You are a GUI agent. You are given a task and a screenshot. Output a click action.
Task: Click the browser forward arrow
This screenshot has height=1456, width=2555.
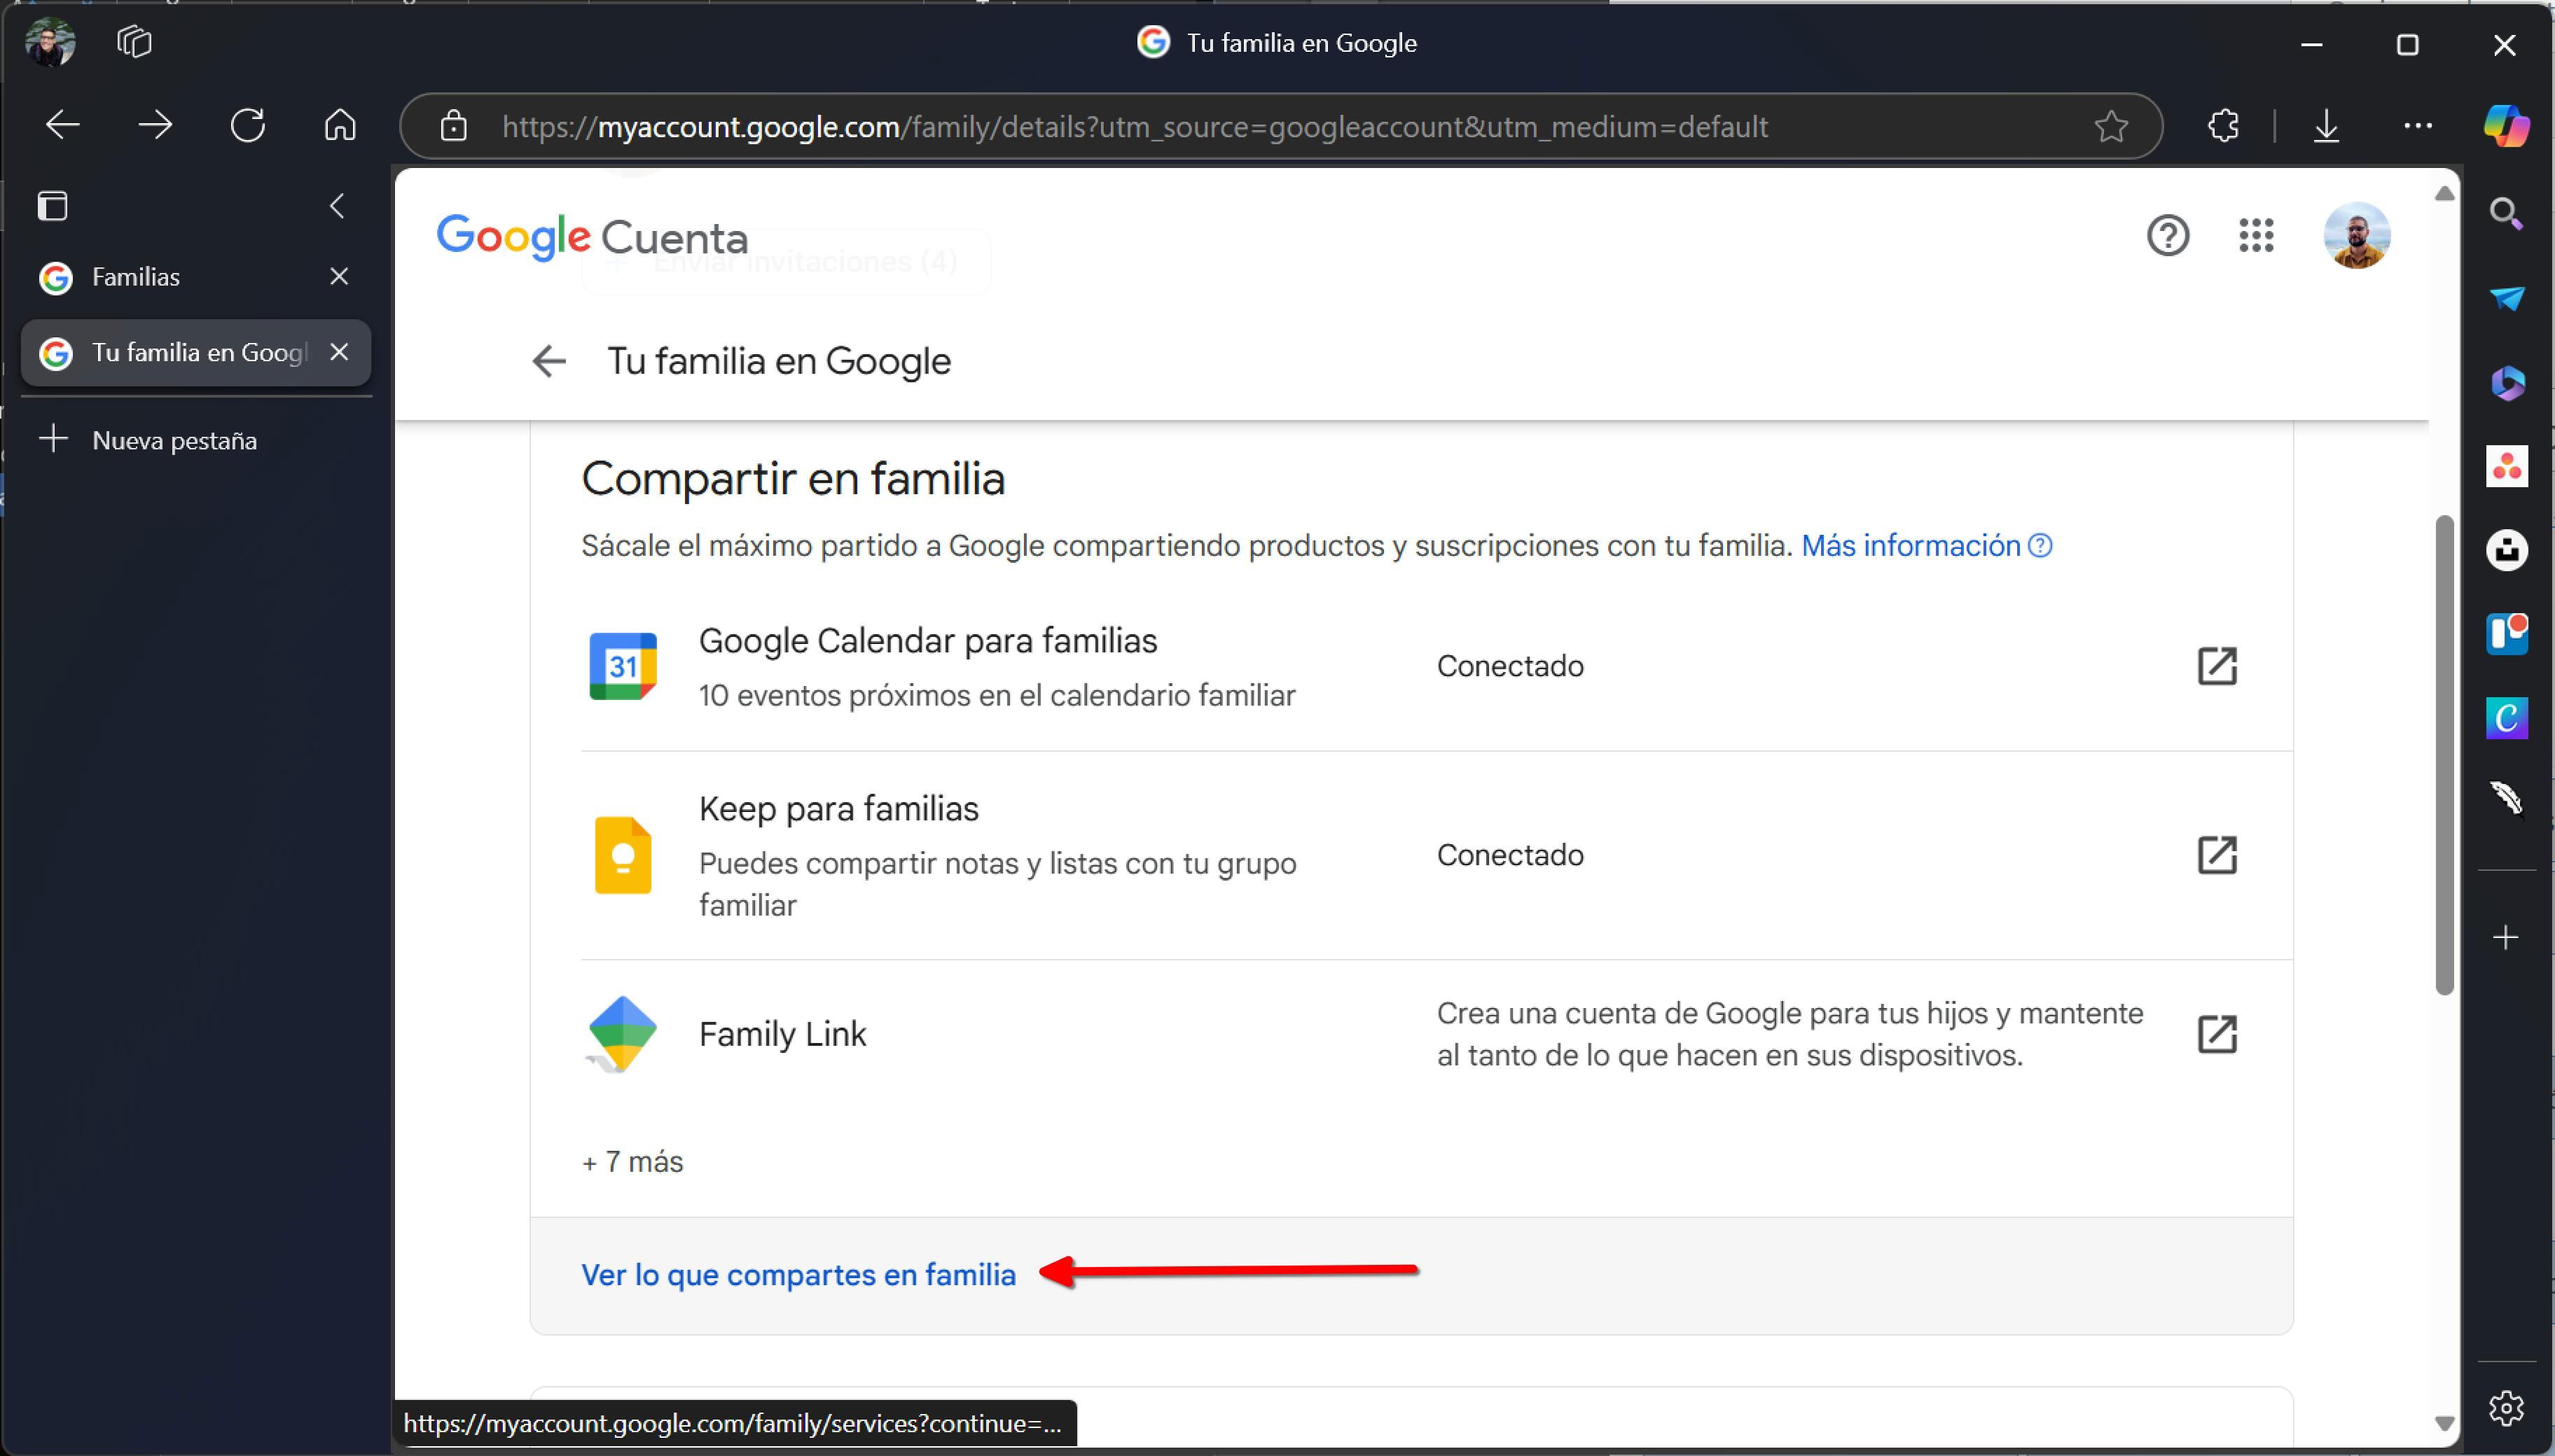pos(155,126)
